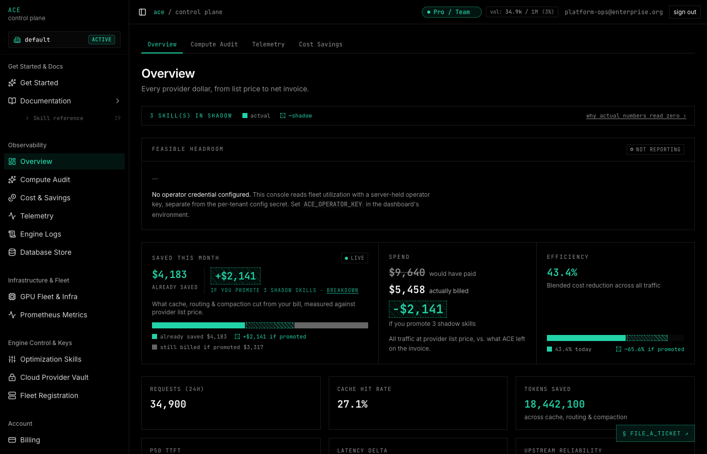Click the platform-ops@enterprise.org account email
This screenshot has height=454, width=707.
coord(614,12)
